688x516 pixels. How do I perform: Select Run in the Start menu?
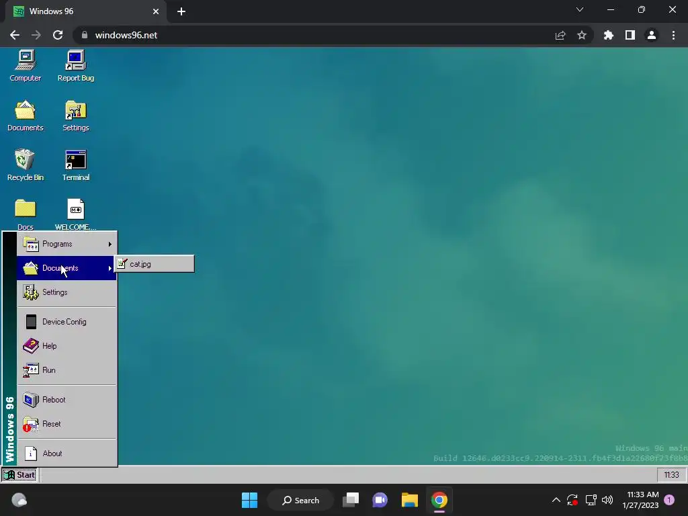(67, 370)
